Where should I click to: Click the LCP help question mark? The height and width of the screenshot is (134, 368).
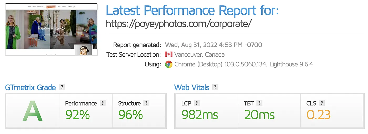pos(196,103)
